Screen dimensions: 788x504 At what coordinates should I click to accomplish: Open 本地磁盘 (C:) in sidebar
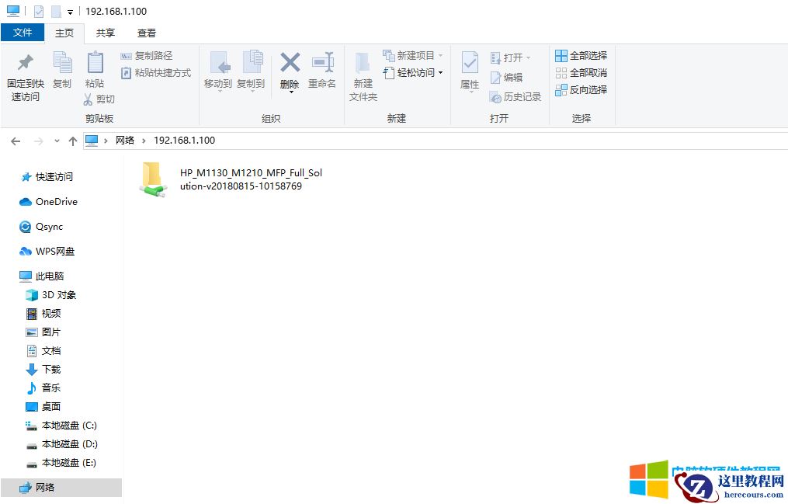click(x=61, y=425)
